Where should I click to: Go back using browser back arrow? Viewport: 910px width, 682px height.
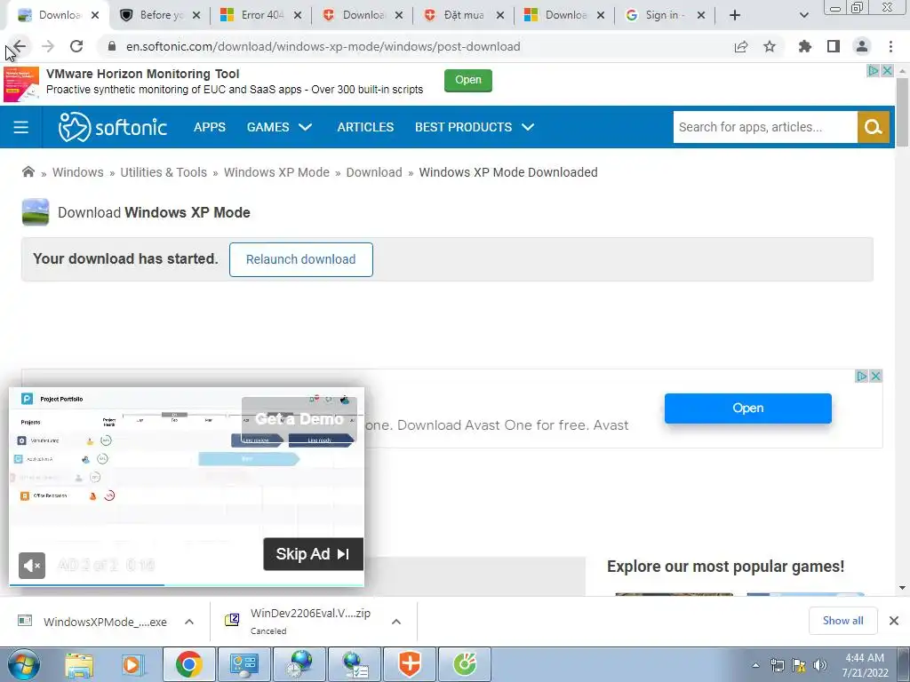coord(20,46)
